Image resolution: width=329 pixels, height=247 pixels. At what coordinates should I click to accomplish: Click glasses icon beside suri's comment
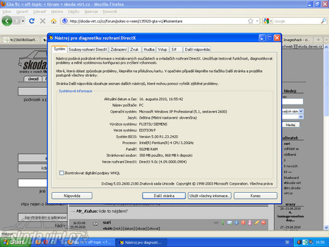tap(96, 224)
